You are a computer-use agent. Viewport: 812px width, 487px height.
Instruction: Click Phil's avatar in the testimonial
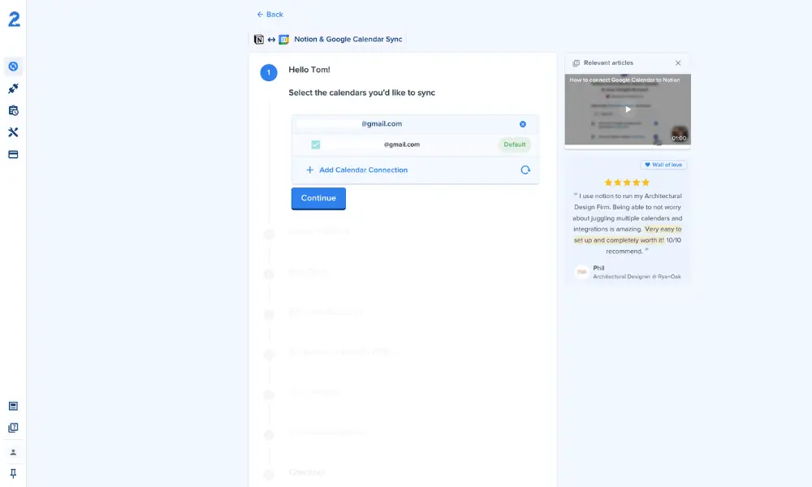point(581,272)
